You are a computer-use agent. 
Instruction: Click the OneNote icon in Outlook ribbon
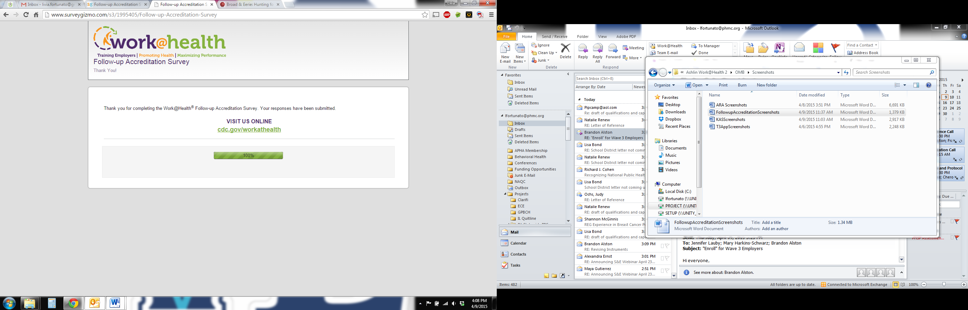coord(779,49)
